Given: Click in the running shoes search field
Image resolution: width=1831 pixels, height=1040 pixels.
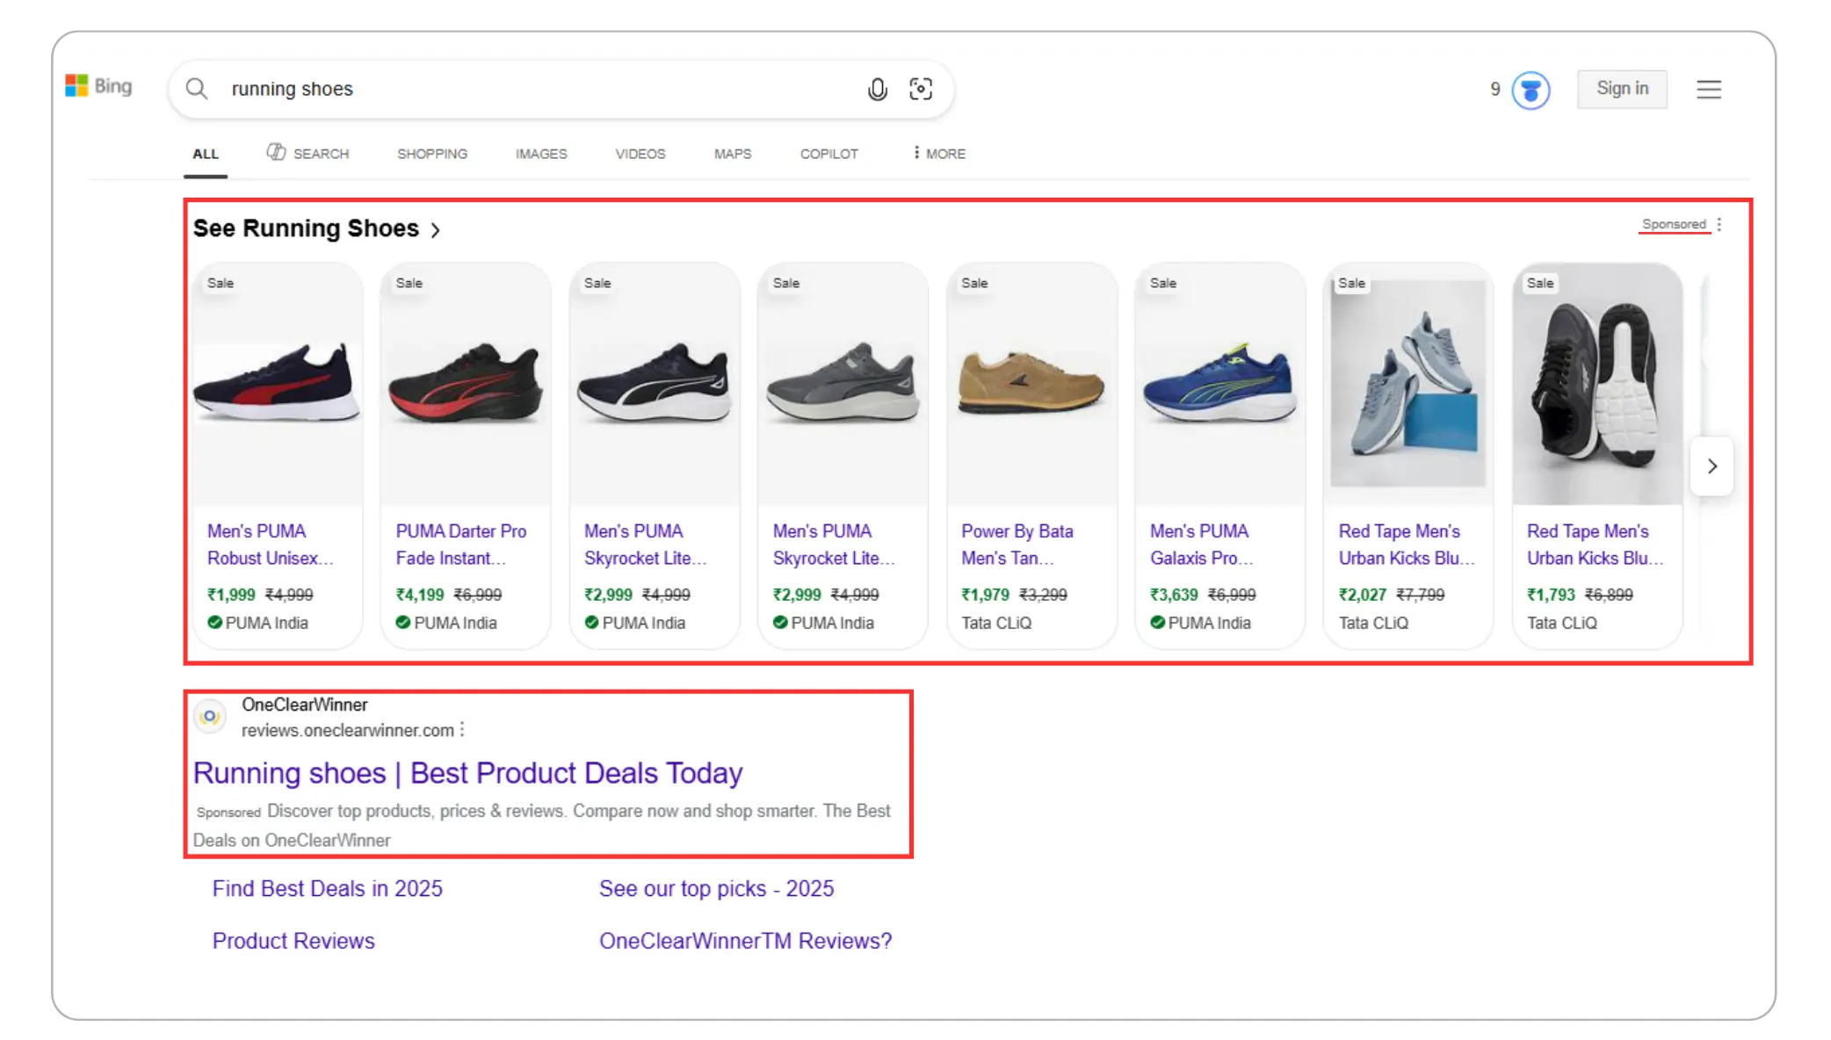Looking at the screenshot, I should (527, 89).
